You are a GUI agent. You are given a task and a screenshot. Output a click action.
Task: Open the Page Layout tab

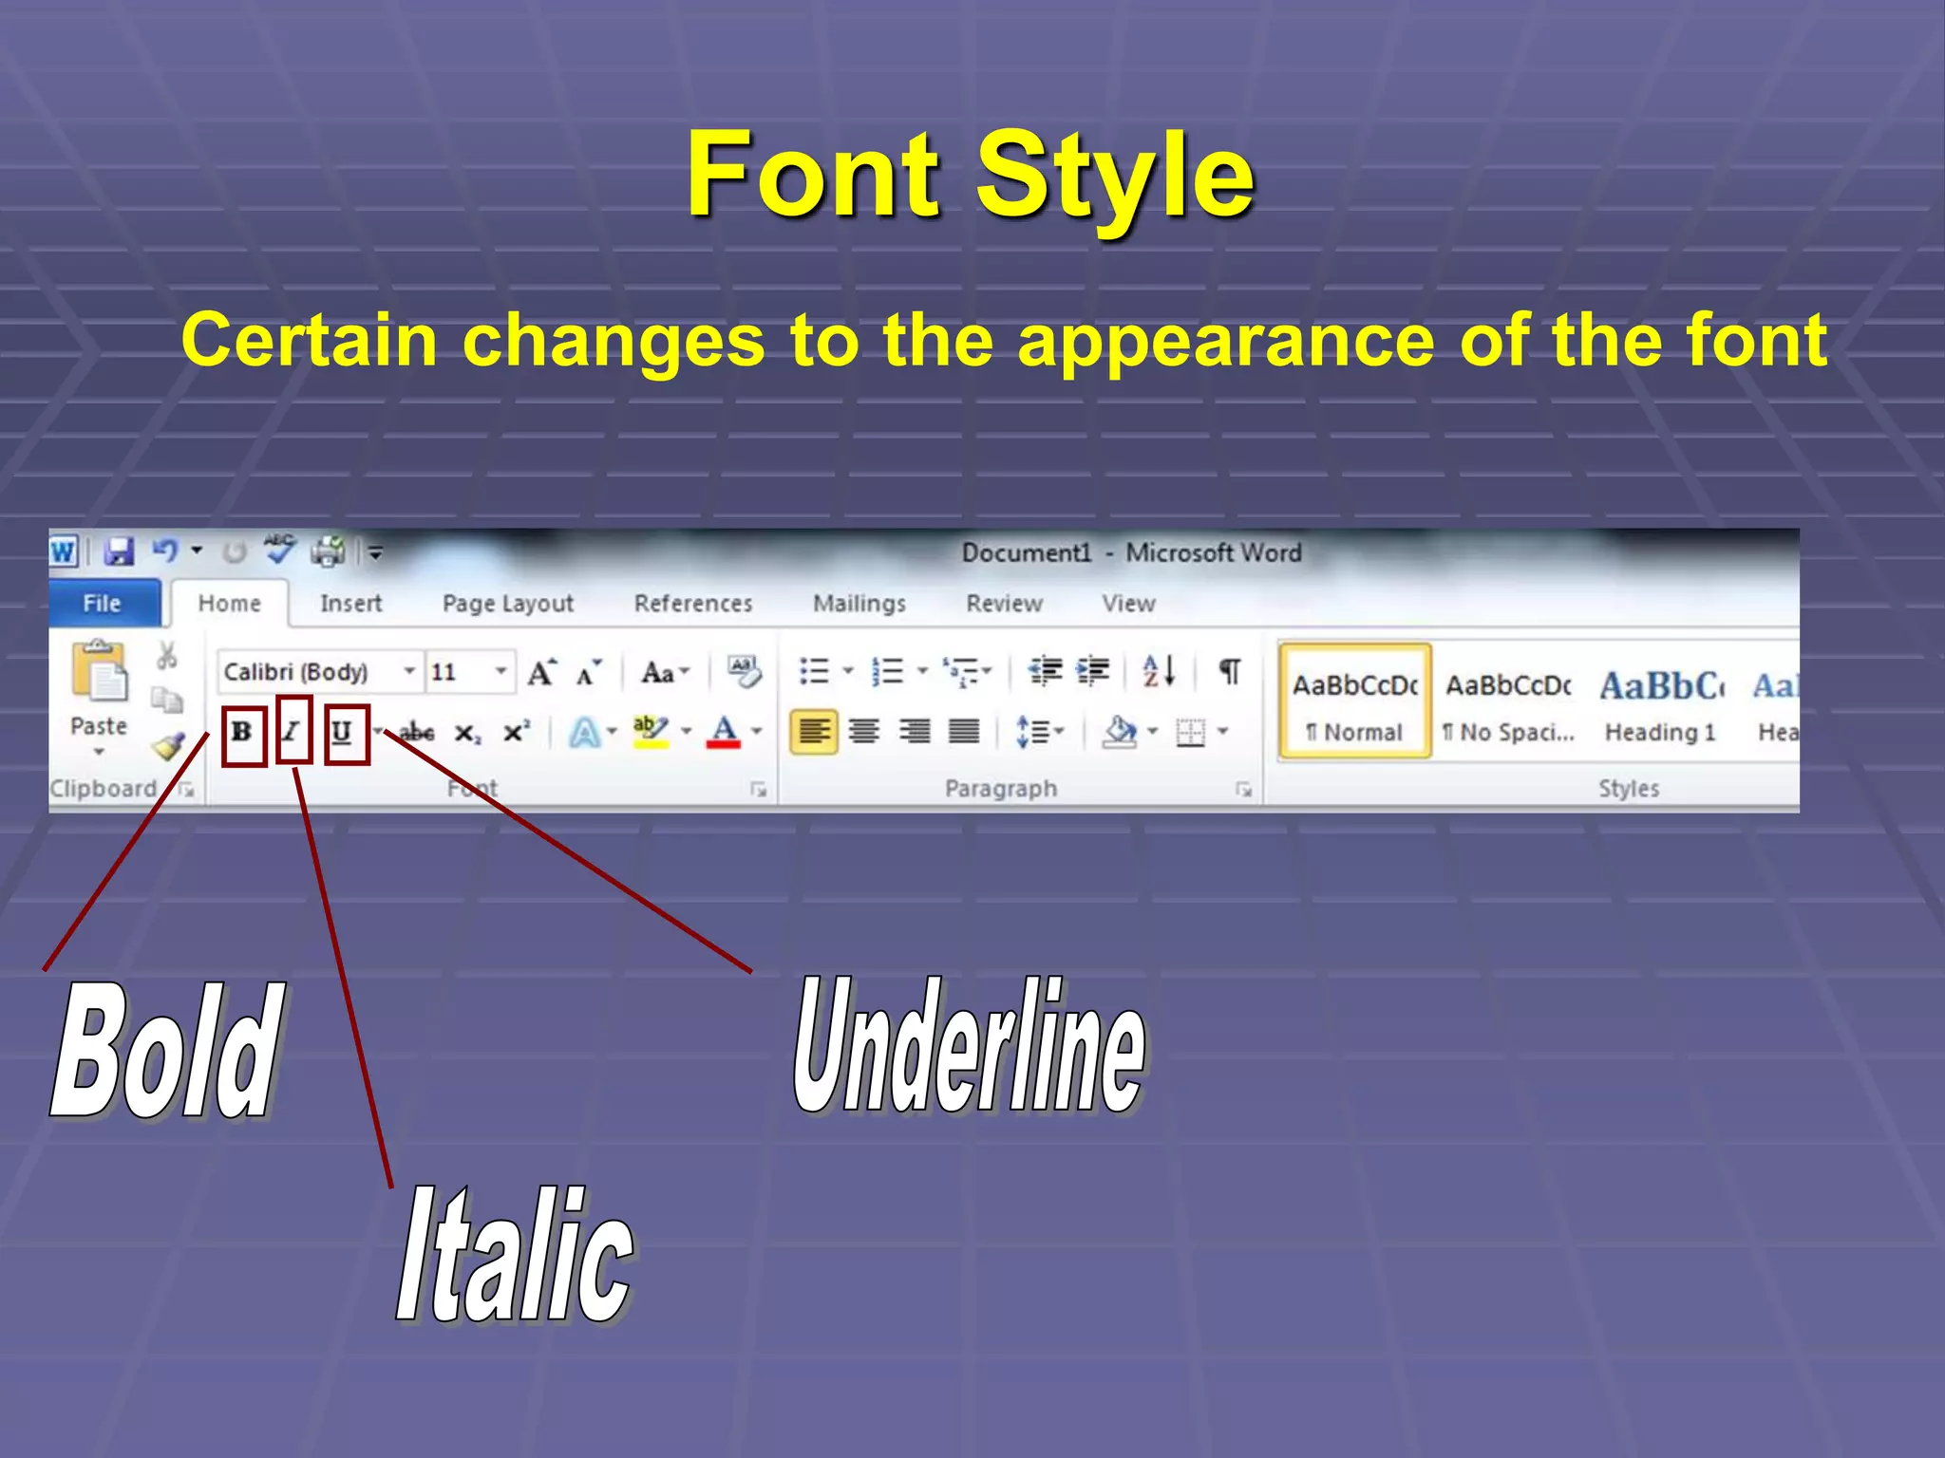coord(507,604)
